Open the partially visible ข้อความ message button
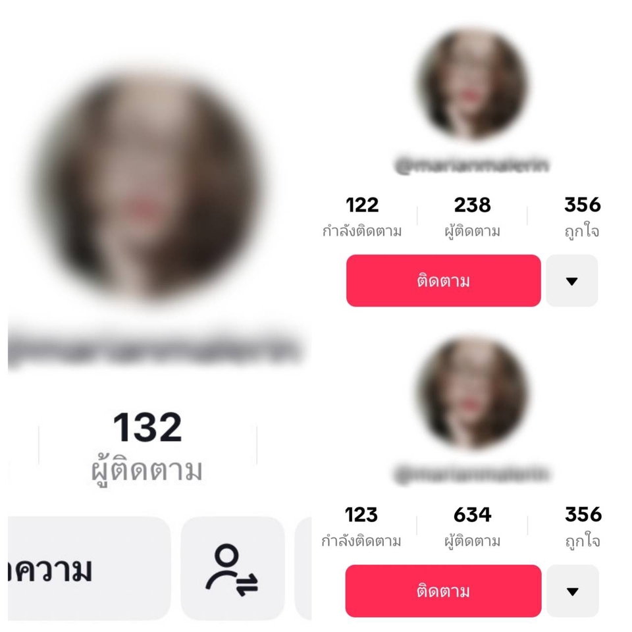This screenshot has height=632, width=632. pos(89,569)
